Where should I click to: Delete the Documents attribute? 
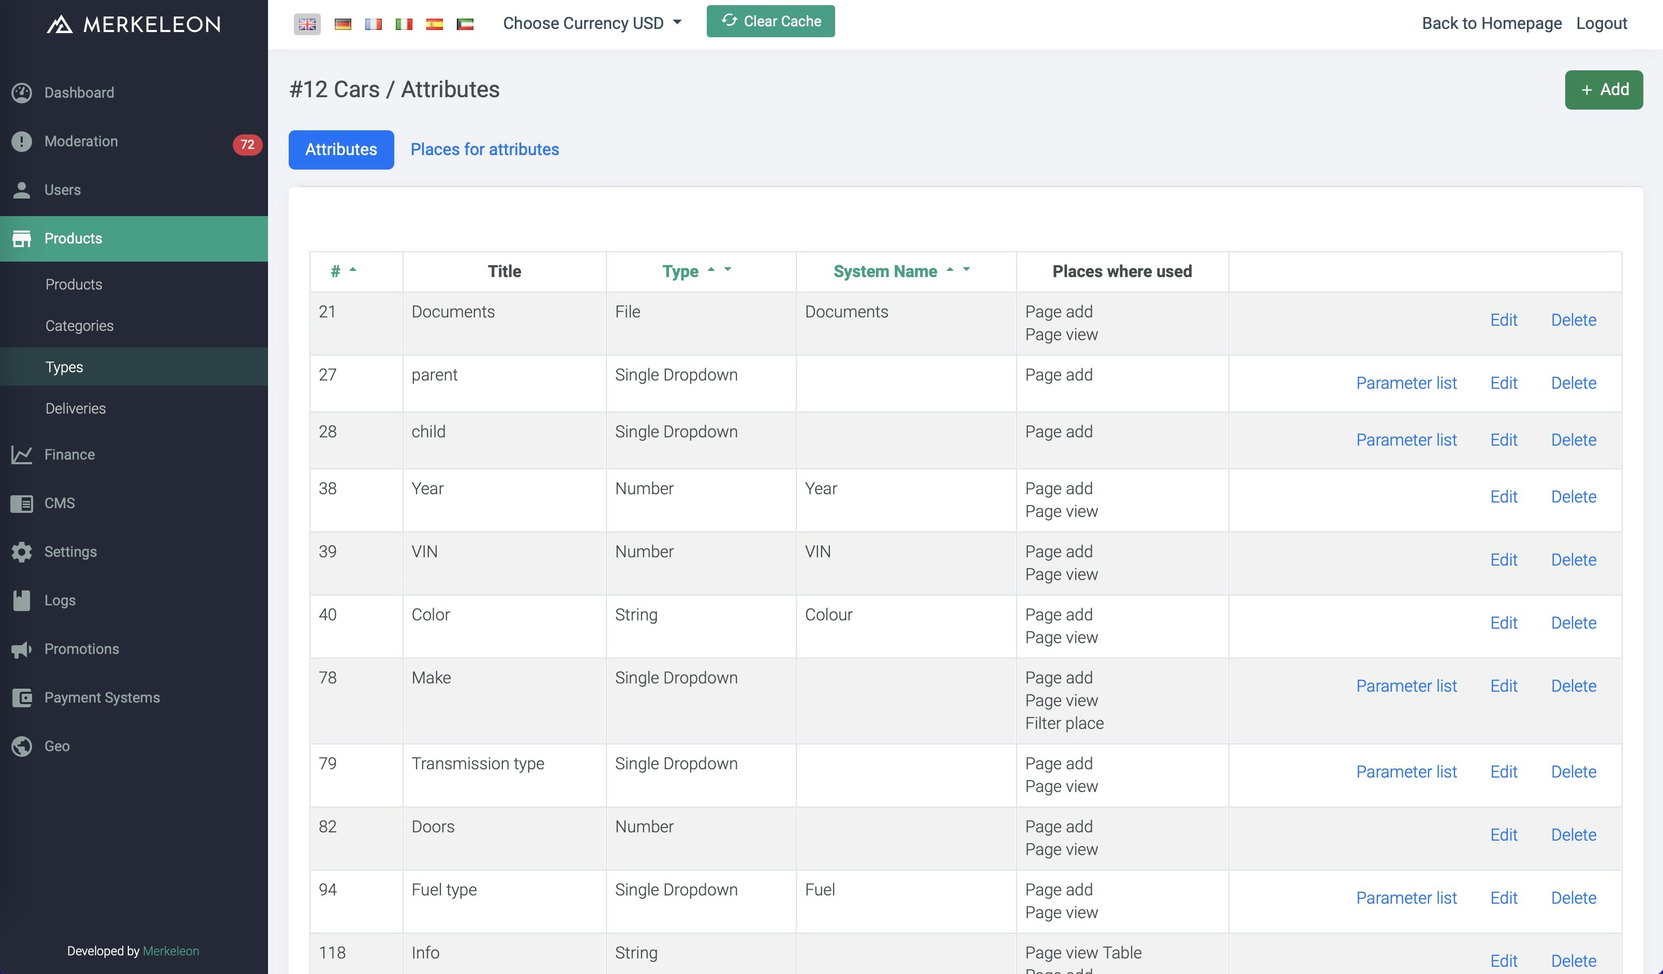coord(1573,320)
